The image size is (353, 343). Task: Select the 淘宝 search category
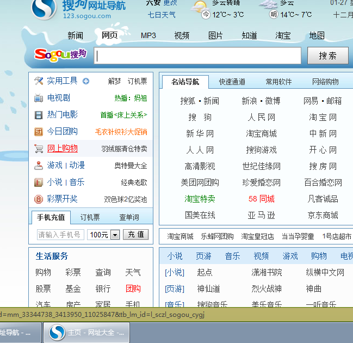283,35
